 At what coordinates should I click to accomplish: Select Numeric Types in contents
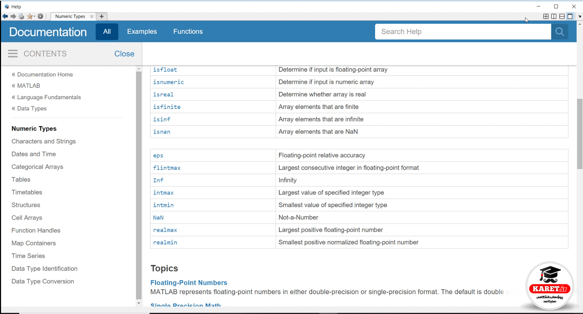[34, 128]
